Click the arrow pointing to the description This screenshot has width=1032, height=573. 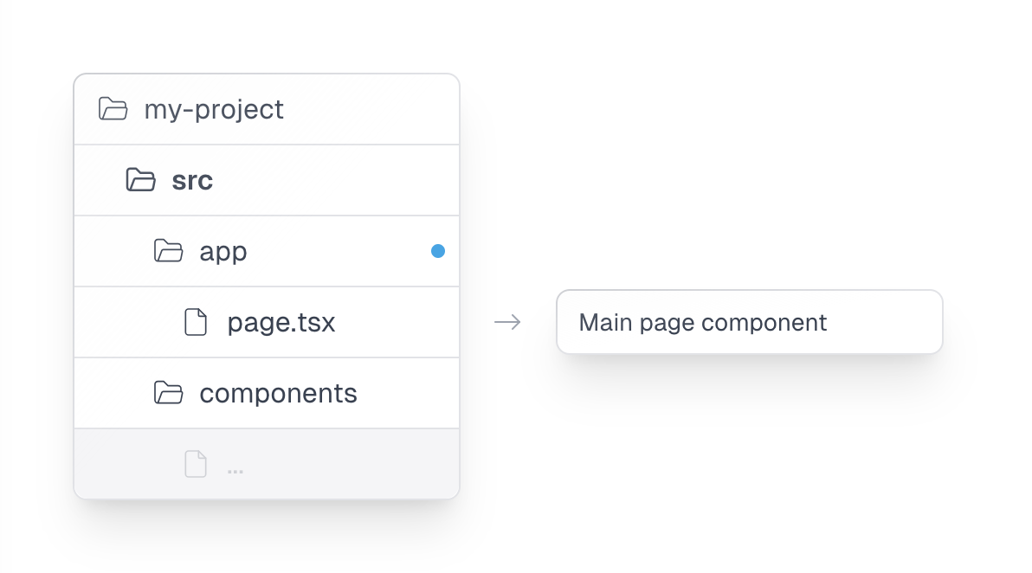(x=507, y=322)
